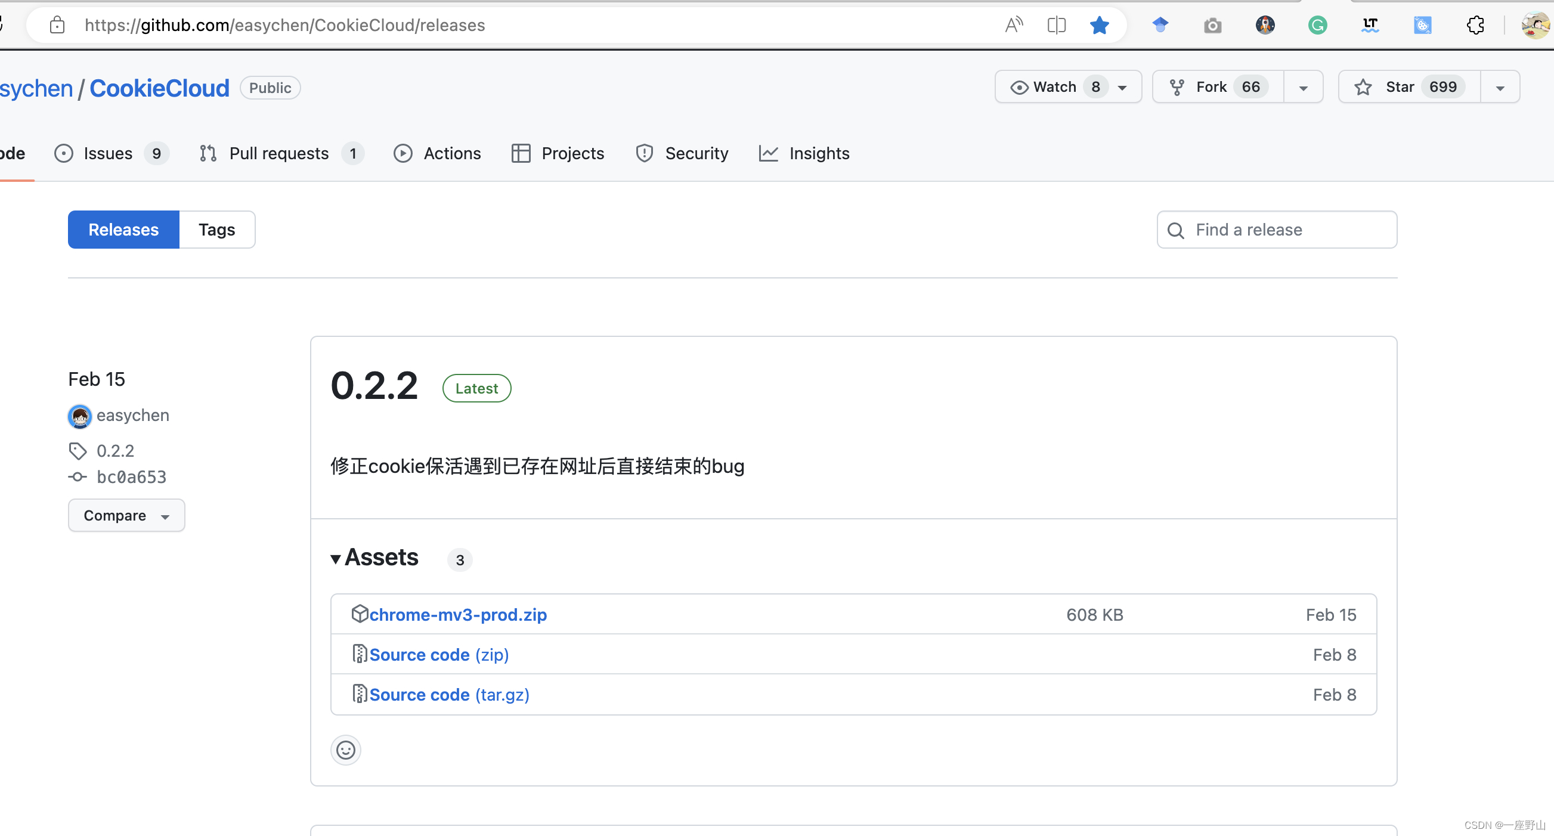Image resolution: width=1554 pixels, height=836 pixels.
Task: Click the site lock icon in address bar
Action: point(57,24)
